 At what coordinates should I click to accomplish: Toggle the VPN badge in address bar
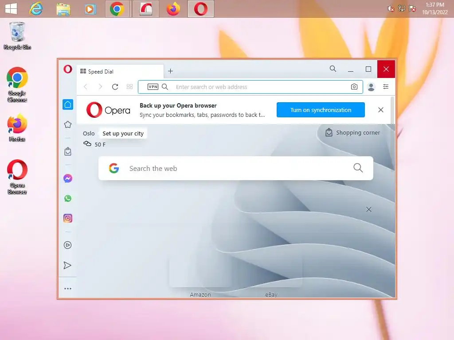pos(153,87)
